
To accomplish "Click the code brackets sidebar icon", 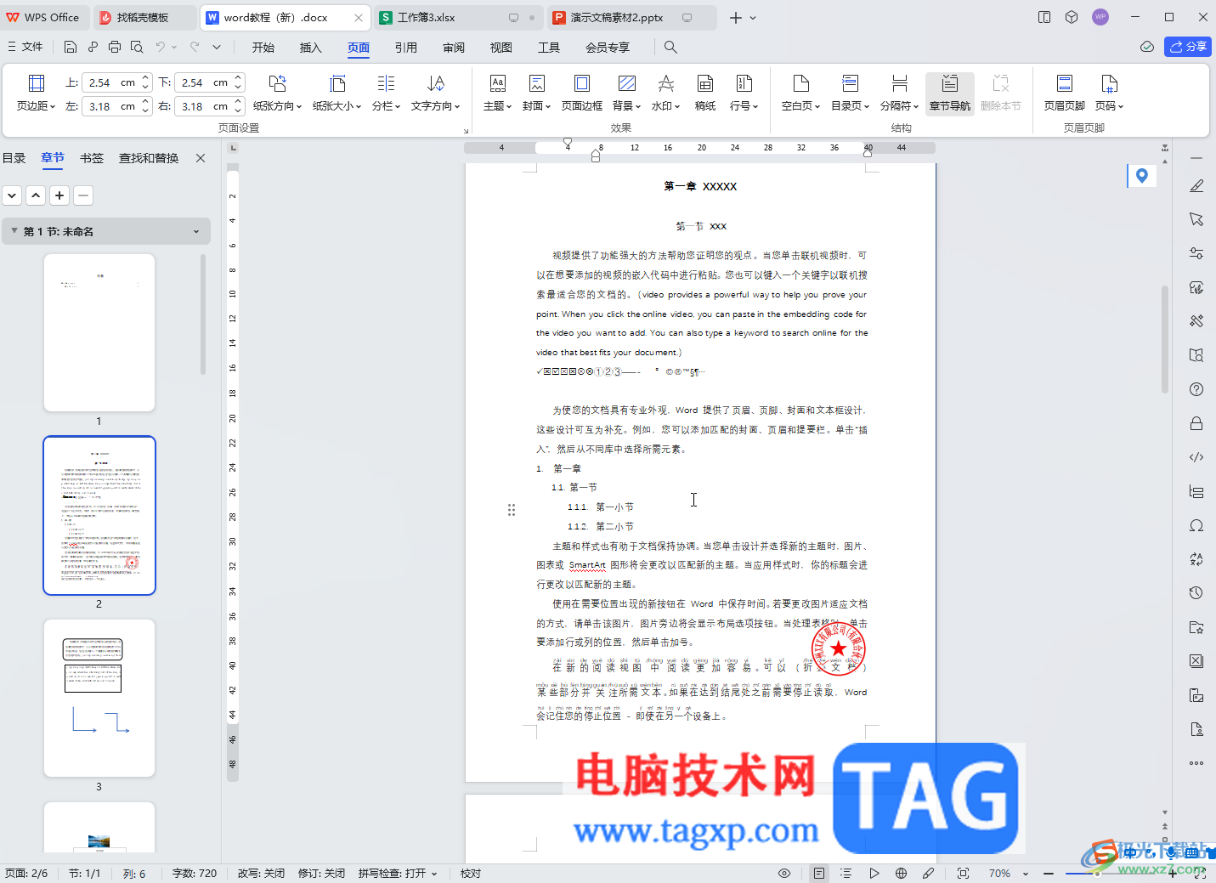I will tap(1196, 457).
